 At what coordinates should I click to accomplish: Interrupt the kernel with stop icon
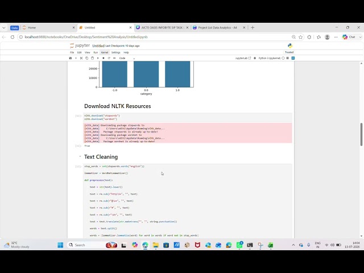[104, 58]
